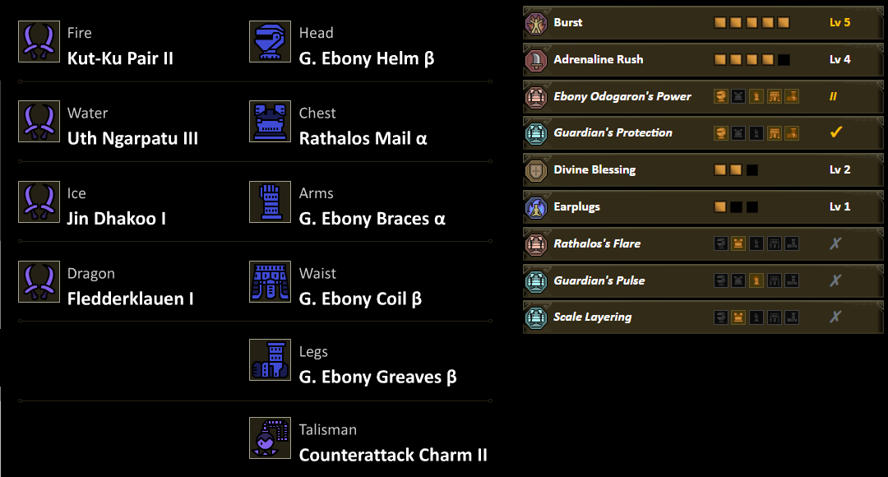Viewport: 888px width, 477px height.
Task: Click the Rathalos's Flare inactive X mark
Action: point(836,243)
